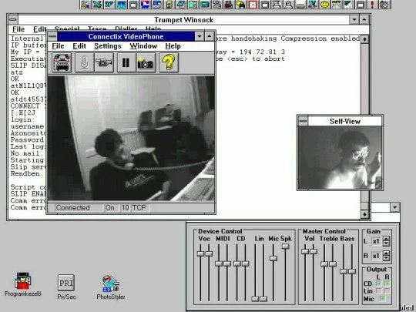The image size is (416, 312).
Task: Open the Trumpet Winsock File menu
Action: coord(18,29)
